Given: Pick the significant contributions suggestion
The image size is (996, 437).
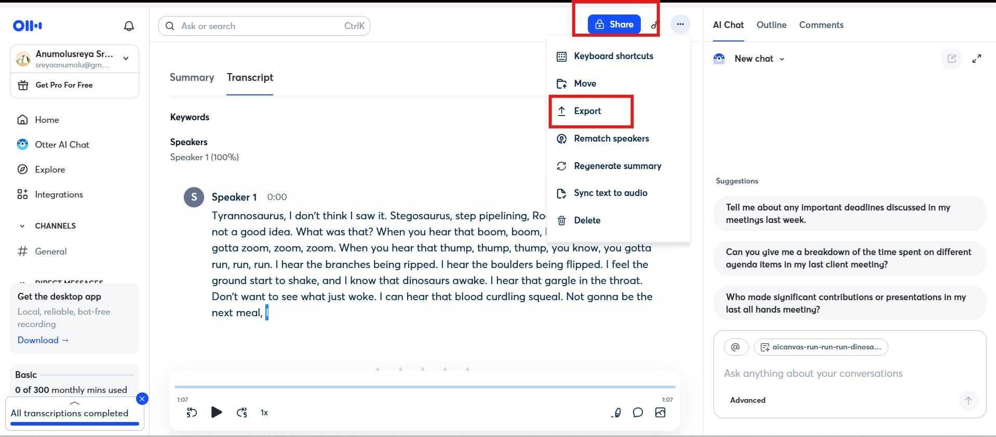Looking at the screenshot, I should pyautogui.click(x=850, y=303).
